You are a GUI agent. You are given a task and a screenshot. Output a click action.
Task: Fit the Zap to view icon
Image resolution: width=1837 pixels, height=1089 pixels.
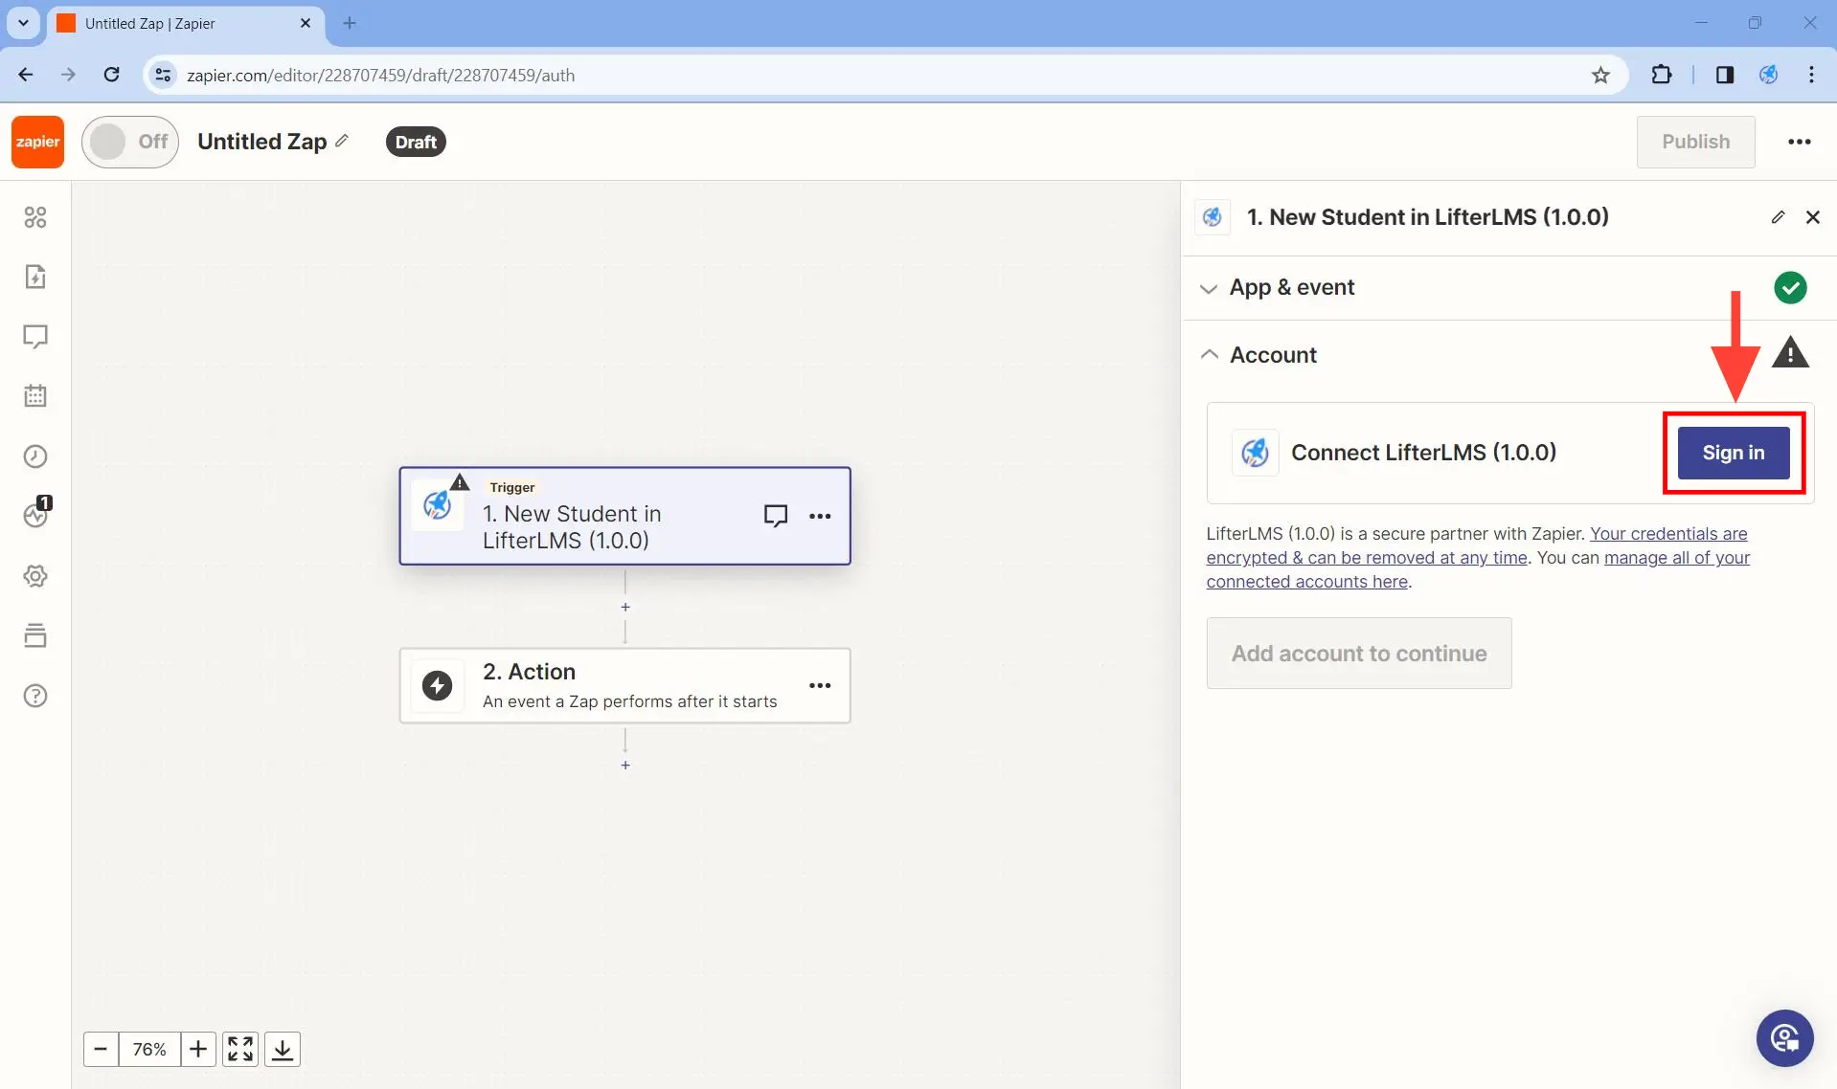coord(240,1049)
